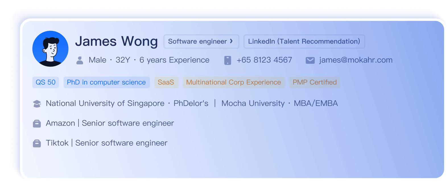The image size is (448, 182).
Task: Click James Wong's avatar picture
Action: click(x=50, y=49)
